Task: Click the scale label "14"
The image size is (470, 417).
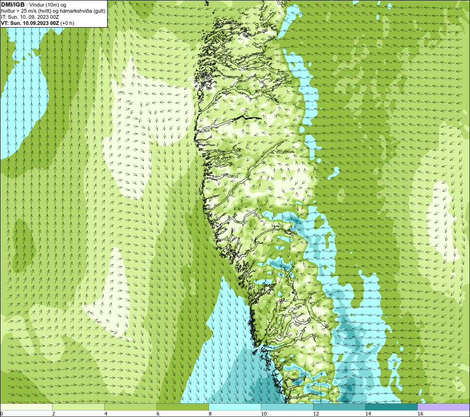Action: coord(368,414)
